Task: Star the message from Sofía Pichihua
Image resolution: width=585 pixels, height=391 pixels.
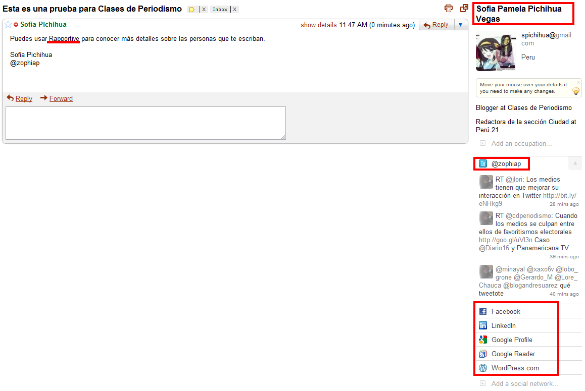Action: [x=8, y=25]
